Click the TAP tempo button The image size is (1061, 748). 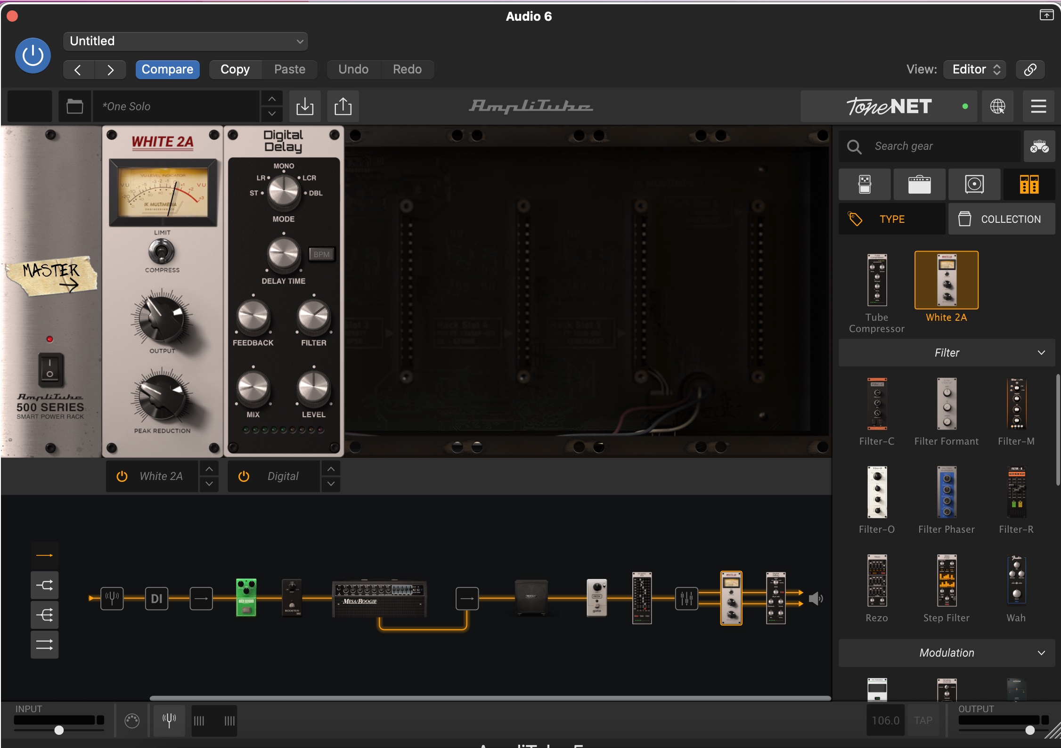(923, 721)
